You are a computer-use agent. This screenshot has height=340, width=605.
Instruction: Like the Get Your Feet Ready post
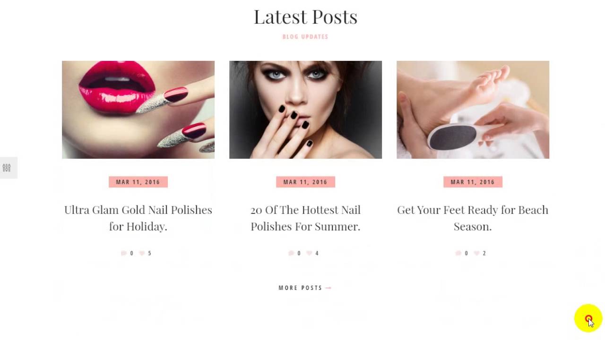coord(476,253)
